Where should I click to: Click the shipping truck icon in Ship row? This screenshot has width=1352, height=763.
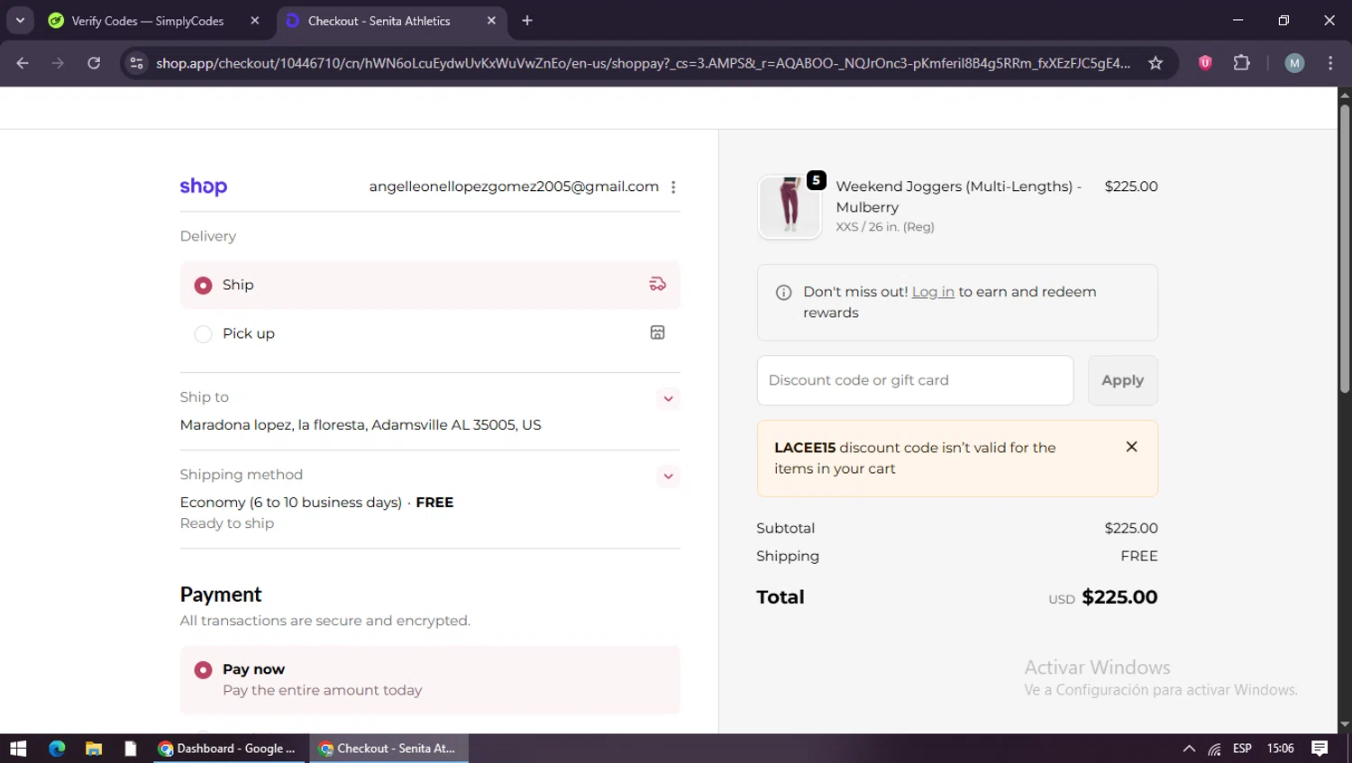pos(658,285)
